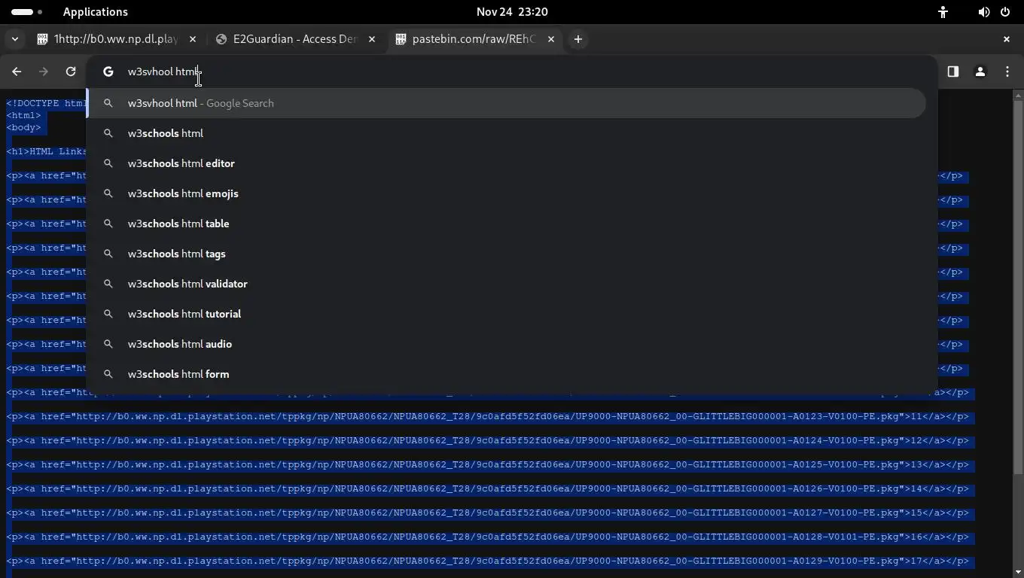Click the <!DOCTYPE html line of source
This screenshot has height=578, width=1024.
[x=47, y=103]
